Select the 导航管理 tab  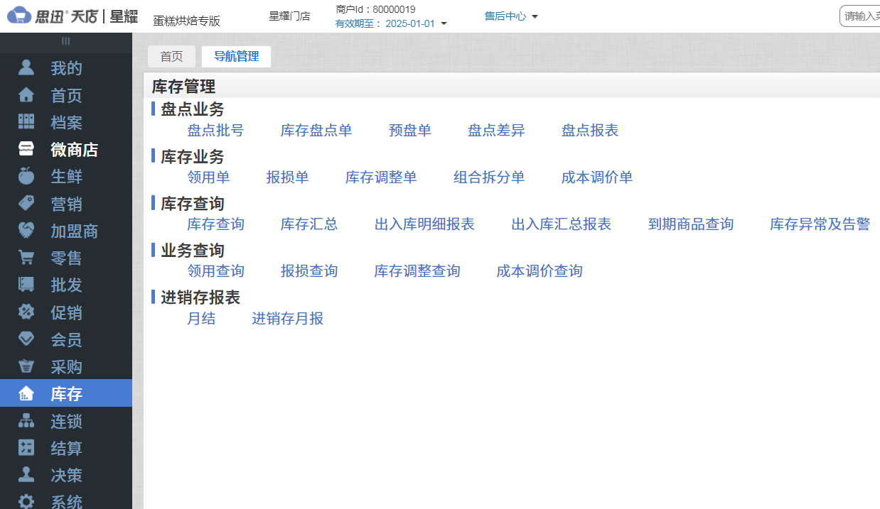(x=236, y=56)
